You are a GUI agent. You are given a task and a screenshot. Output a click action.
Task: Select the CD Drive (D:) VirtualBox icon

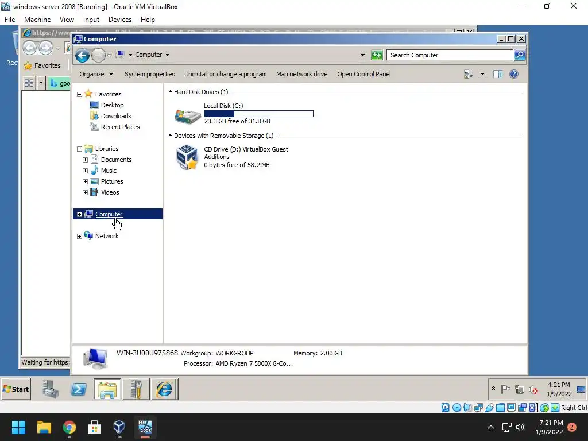point(187,157)
